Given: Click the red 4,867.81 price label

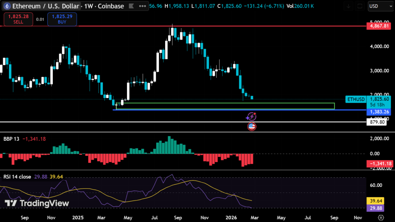Looking at the screenshot, I should coord(378,27).
